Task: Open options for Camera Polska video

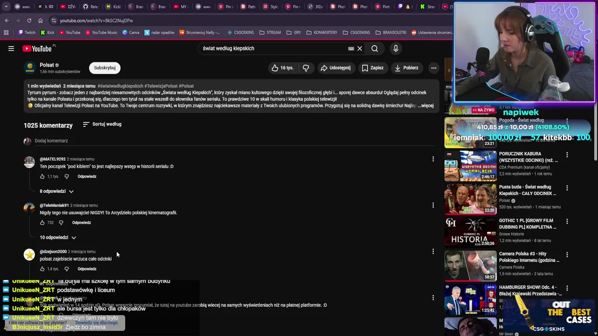Action: (x=567, y=254)
